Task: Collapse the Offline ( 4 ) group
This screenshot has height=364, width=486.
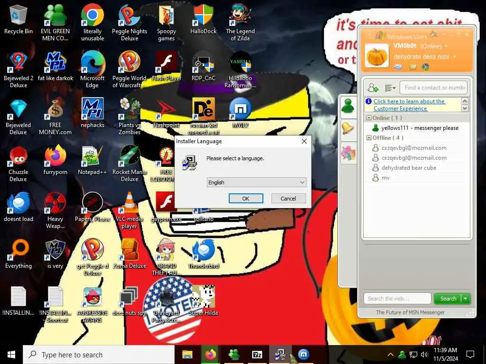Action: [x=369, y=138]
